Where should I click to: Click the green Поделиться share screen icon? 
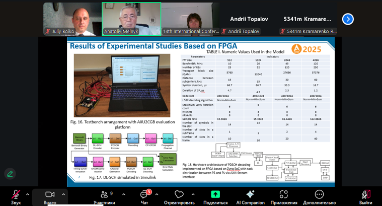click(215, 195)
